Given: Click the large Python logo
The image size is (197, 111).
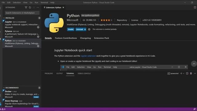Looking at the screenshot, I should [x=54, y=23].
